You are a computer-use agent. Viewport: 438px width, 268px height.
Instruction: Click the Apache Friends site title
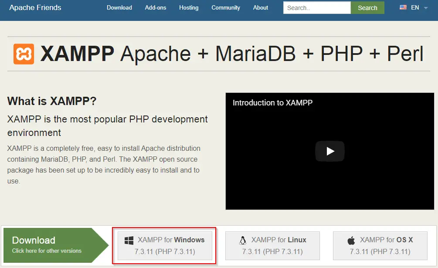[35, 7]
